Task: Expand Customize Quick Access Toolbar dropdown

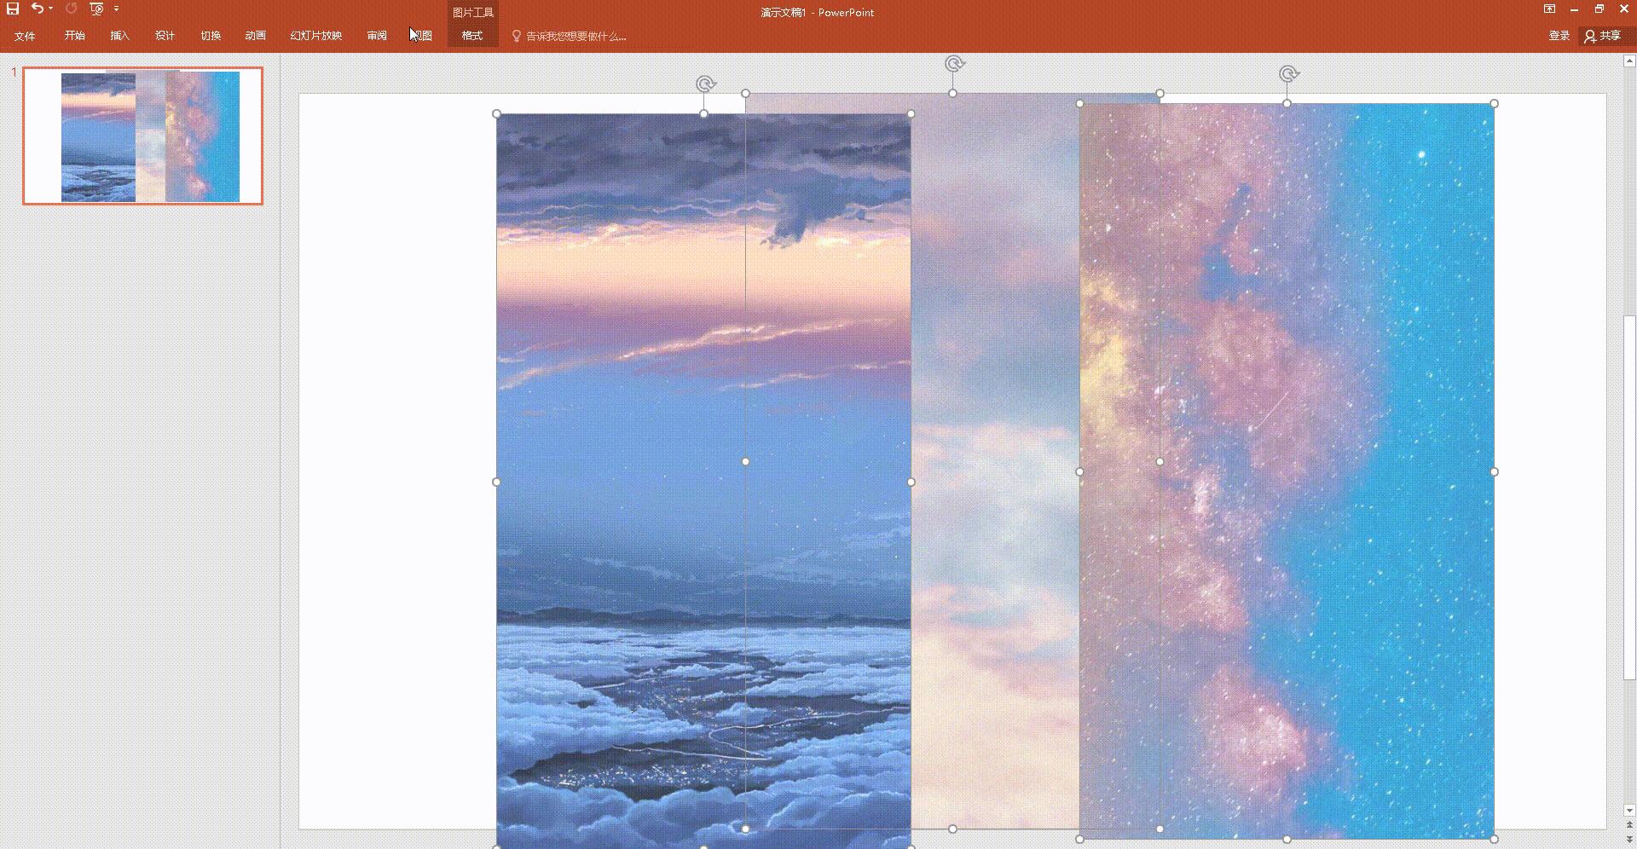Action: [116, 9]
